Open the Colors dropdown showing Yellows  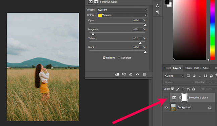click(122, 15)
